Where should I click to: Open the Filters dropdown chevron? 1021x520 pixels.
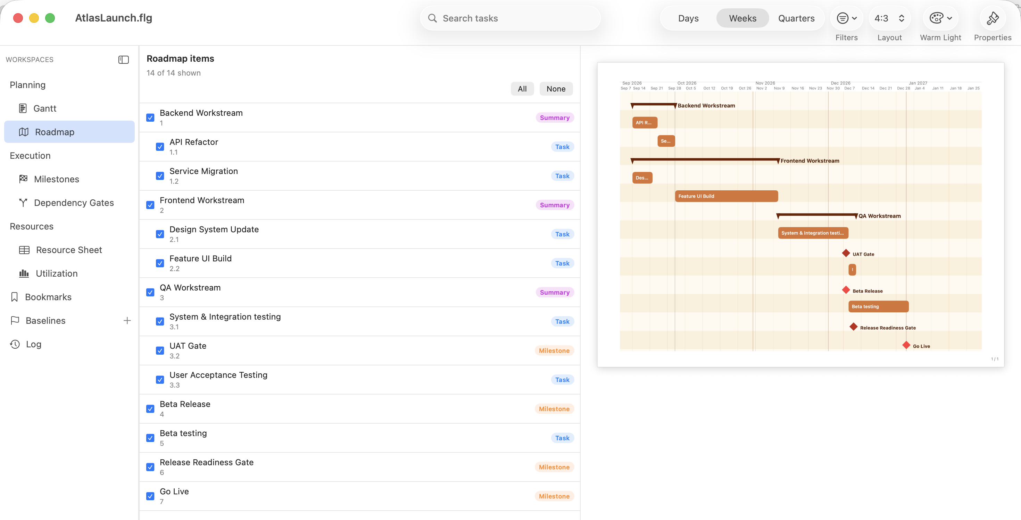855,18
